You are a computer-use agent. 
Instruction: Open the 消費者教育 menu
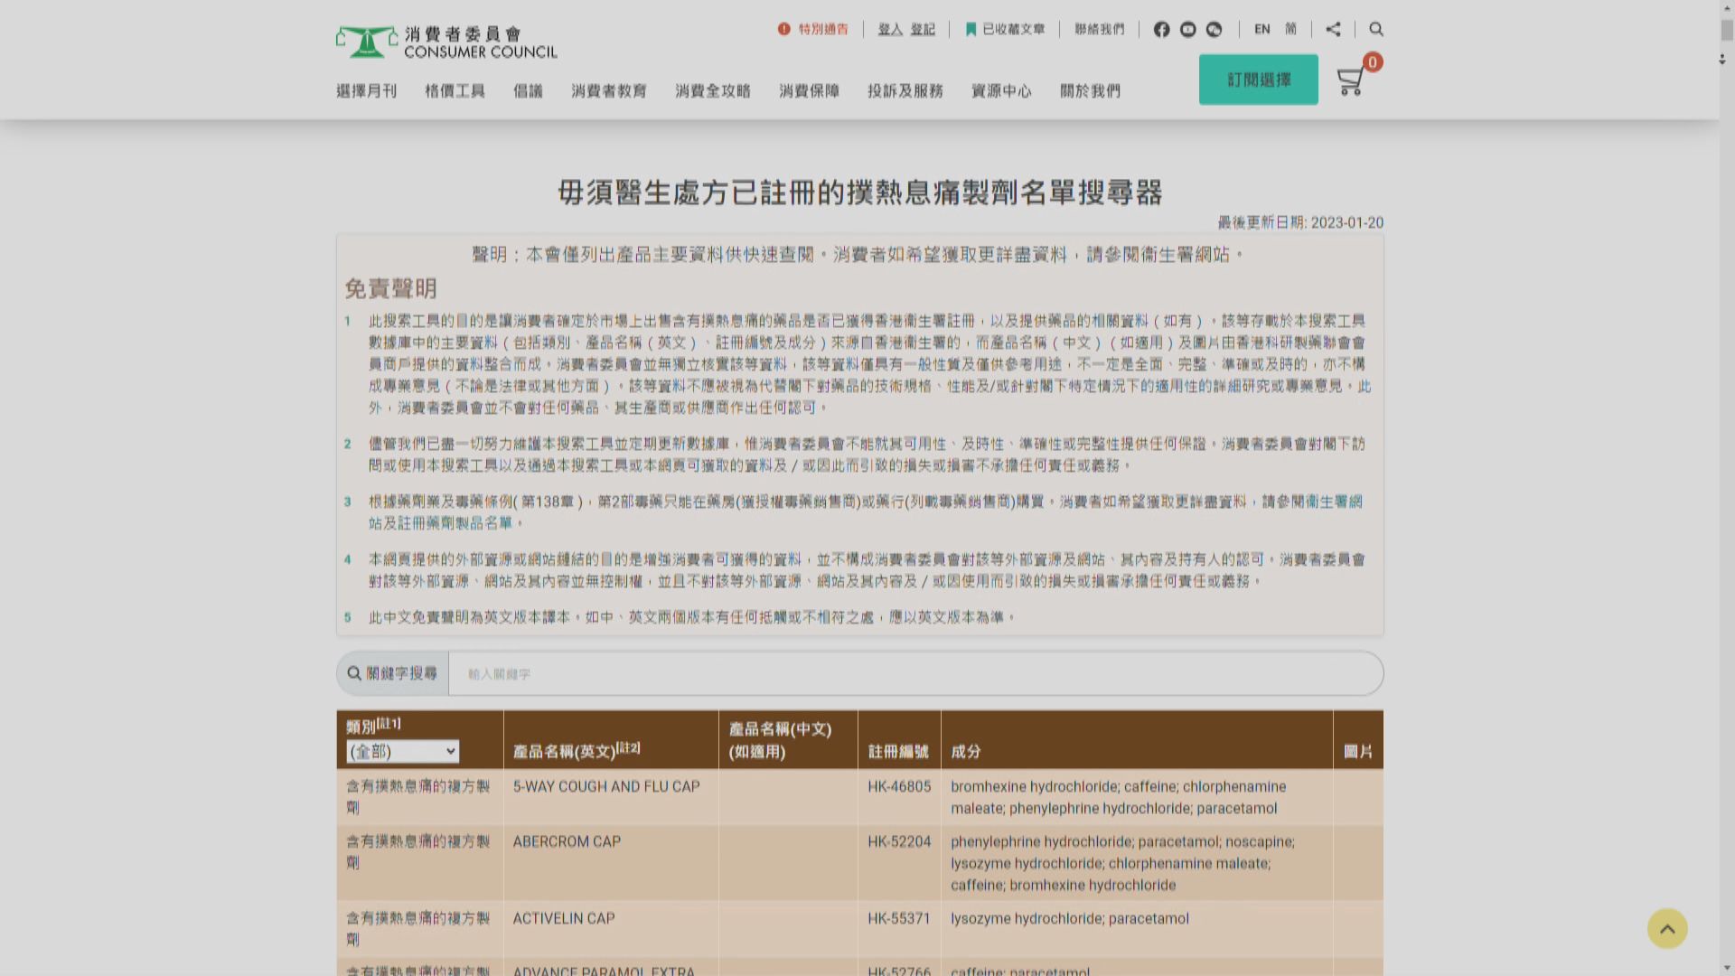pyautogui.click(x=607, y=90)
